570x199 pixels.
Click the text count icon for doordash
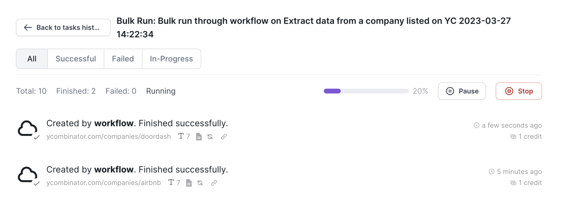[181, 136]
